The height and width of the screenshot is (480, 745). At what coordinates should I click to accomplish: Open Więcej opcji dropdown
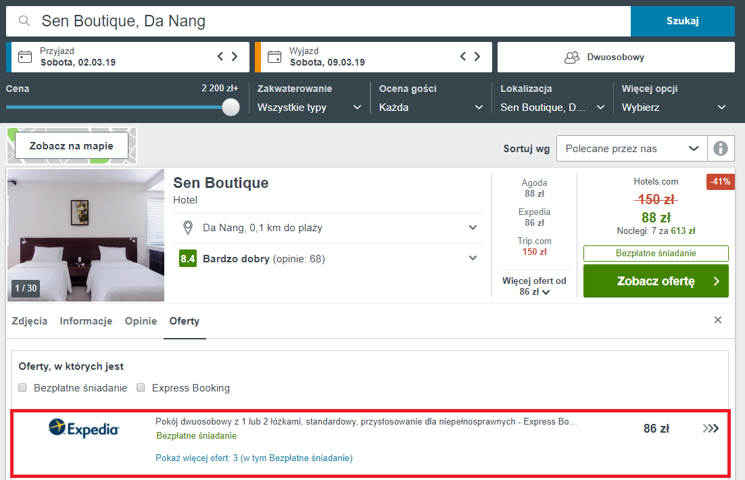(674, 107)
